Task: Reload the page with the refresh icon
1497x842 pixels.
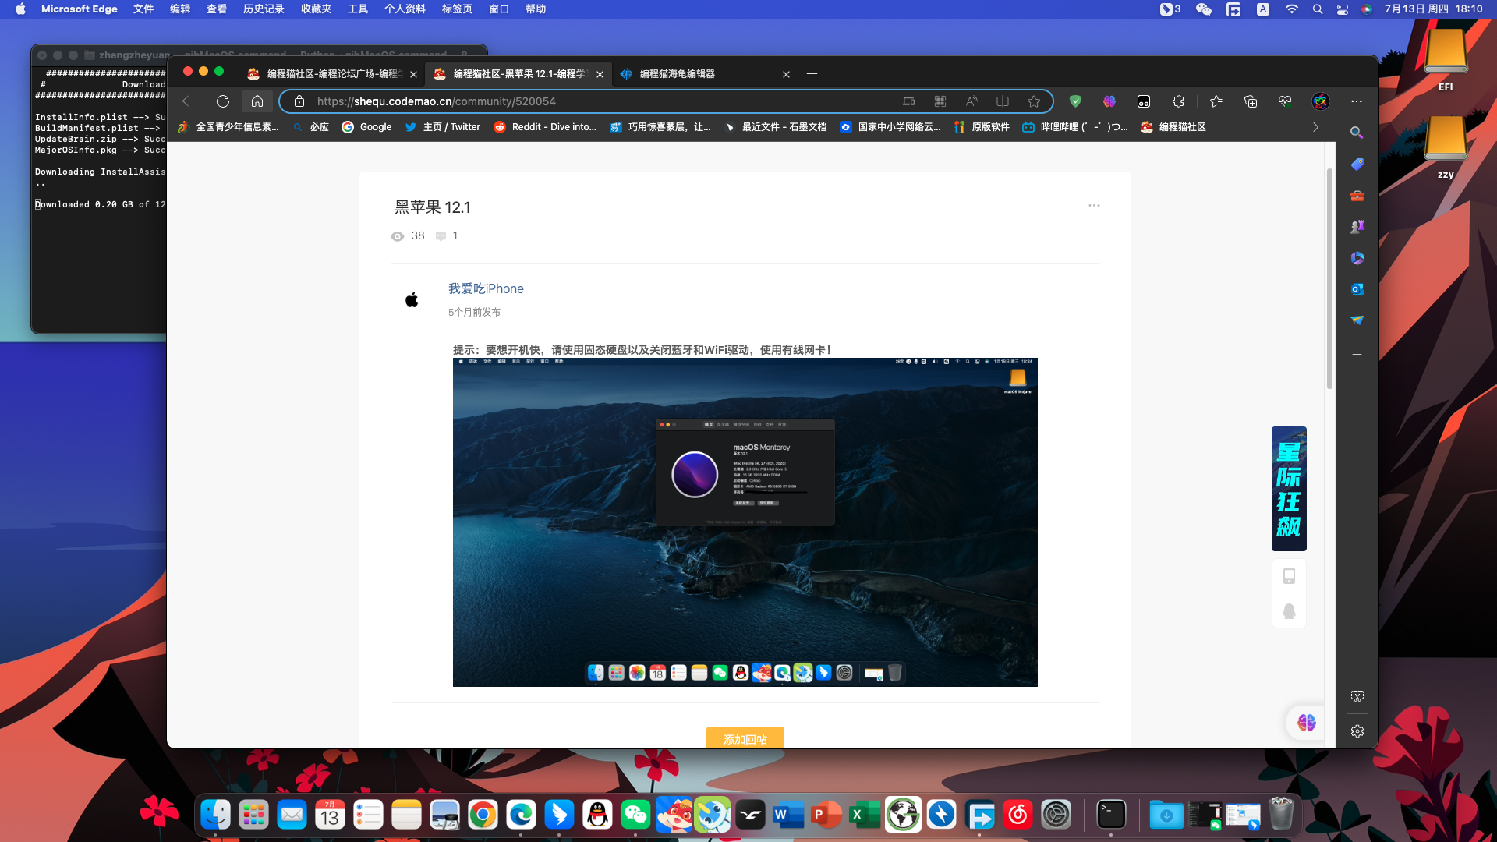Action: coord(223,101)
